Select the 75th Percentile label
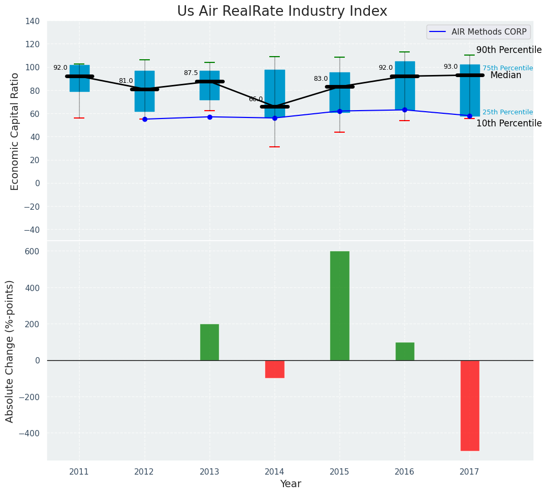The height and width of the screenshot is (494, 547). [507, 68]
